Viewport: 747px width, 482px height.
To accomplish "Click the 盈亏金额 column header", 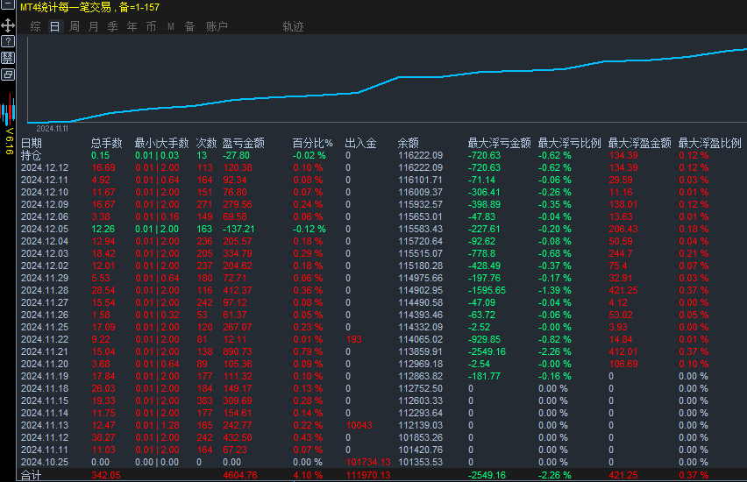I will (244, 143).
